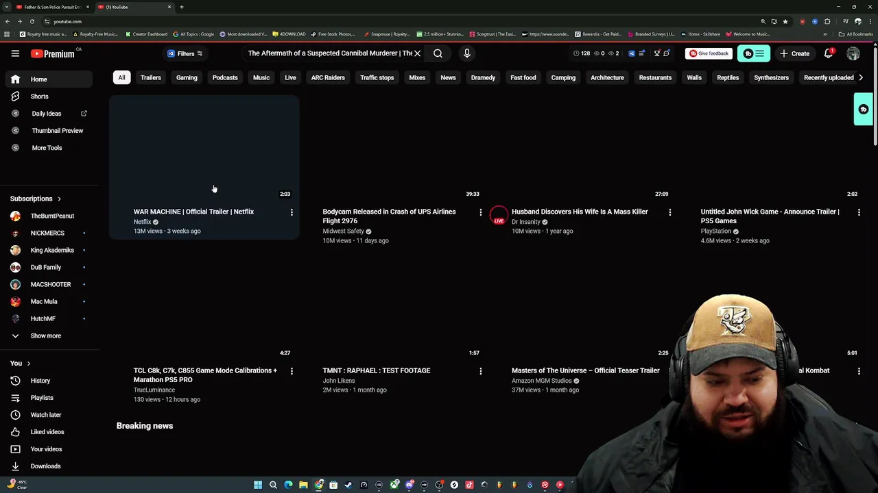Open Daily Ideas external link
Viewport: 878px width, 493px height.
pyautogui.click(x=49, y=114)
